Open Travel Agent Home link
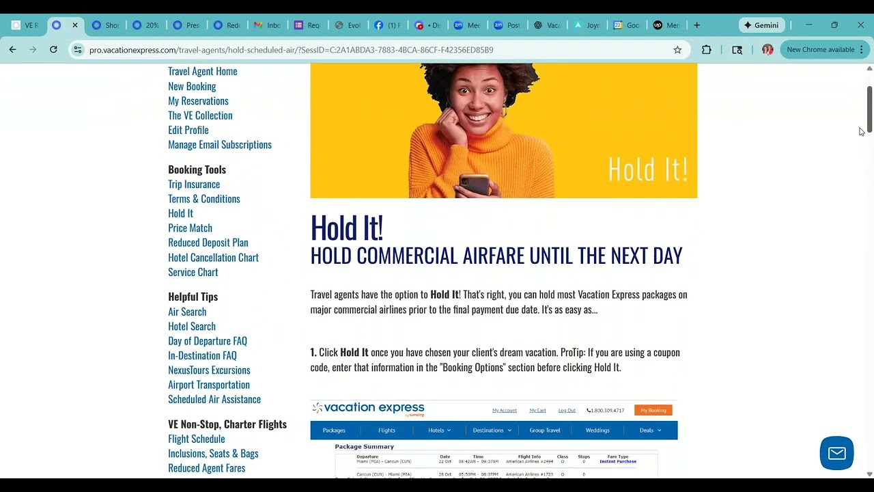The image size is (874, 492). click(203, 71)
